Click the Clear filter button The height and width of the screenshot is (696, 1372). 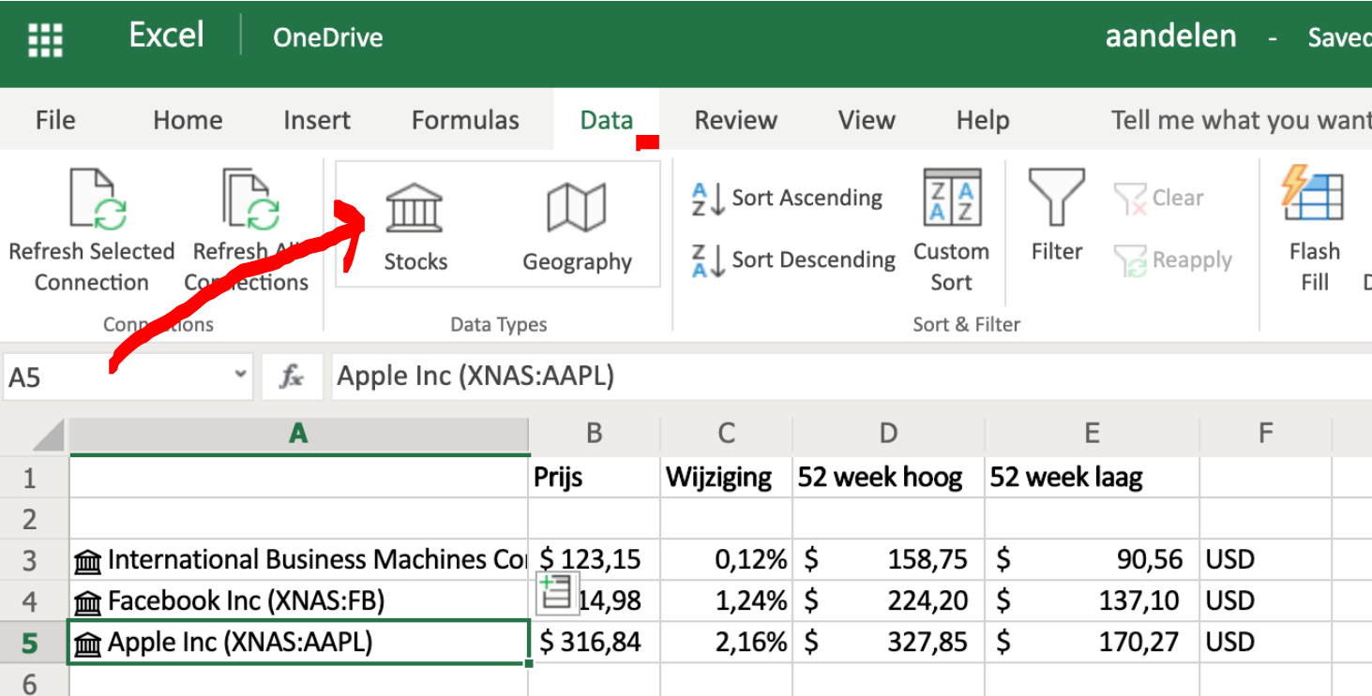(1159, 198)
